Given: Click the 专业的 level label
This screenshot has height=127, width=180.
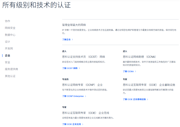Looking at the screenshot, I should [x=65, y=79].
